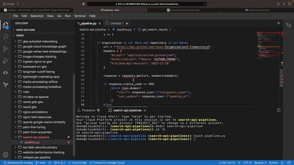Open the Go menu
Image resolution: width=294 pixels, height=165 pixels.
59,16
